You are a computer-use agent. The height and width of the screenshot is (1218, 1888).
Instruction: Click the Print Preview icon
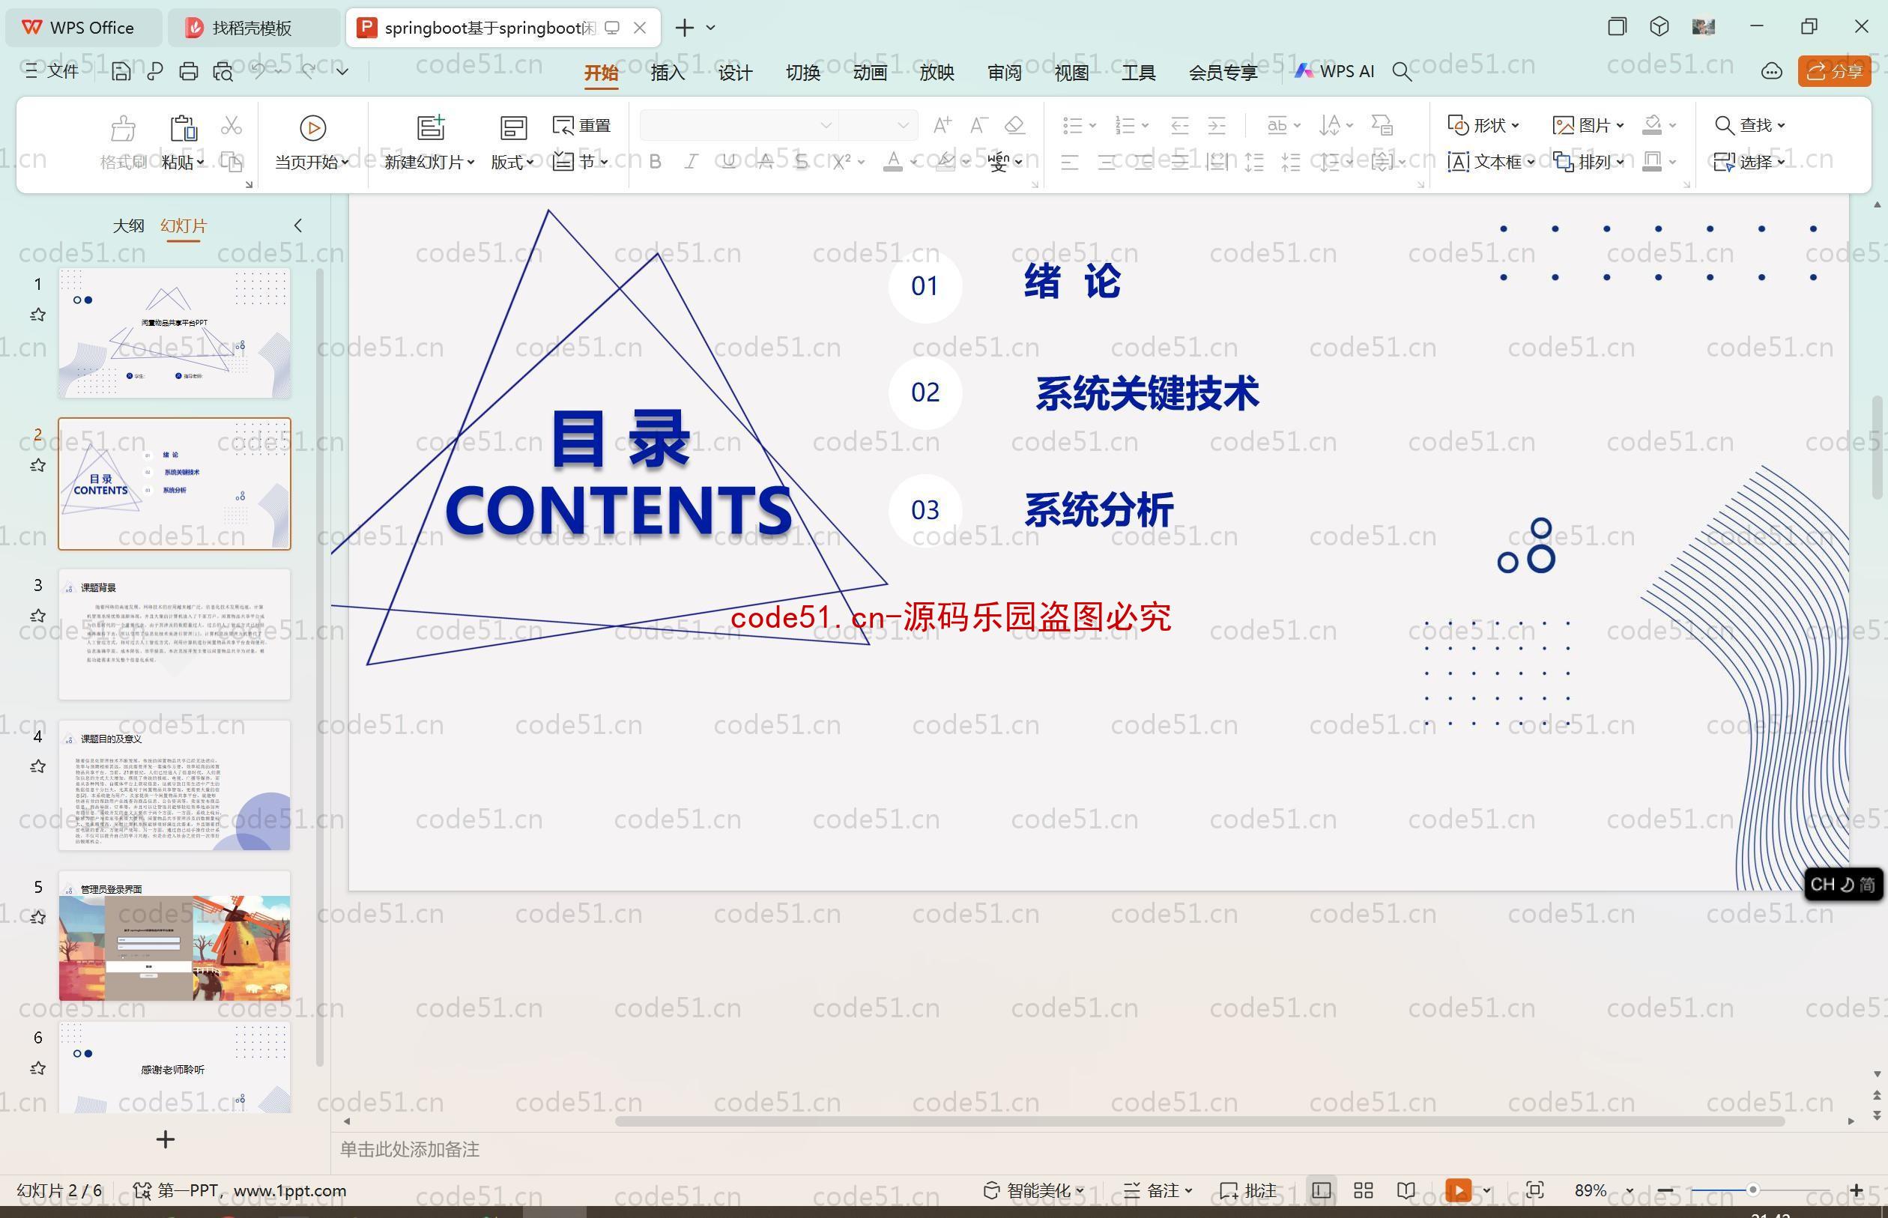click(x=223, y=72)
